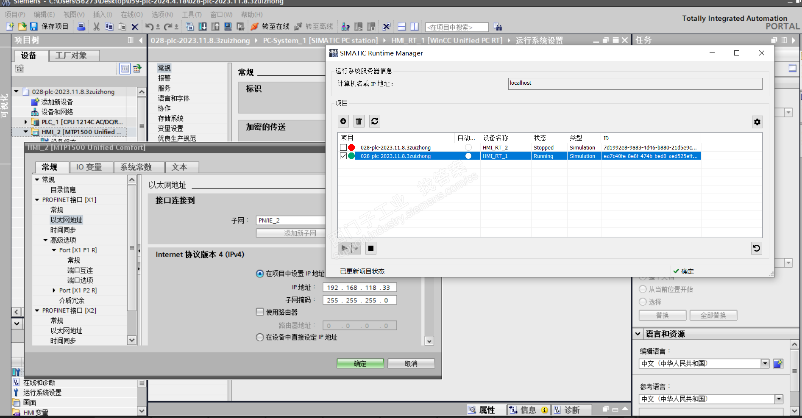Click the stop runtime square button
The height and width of the screenshot is (418, 802).
coord(371,248)
